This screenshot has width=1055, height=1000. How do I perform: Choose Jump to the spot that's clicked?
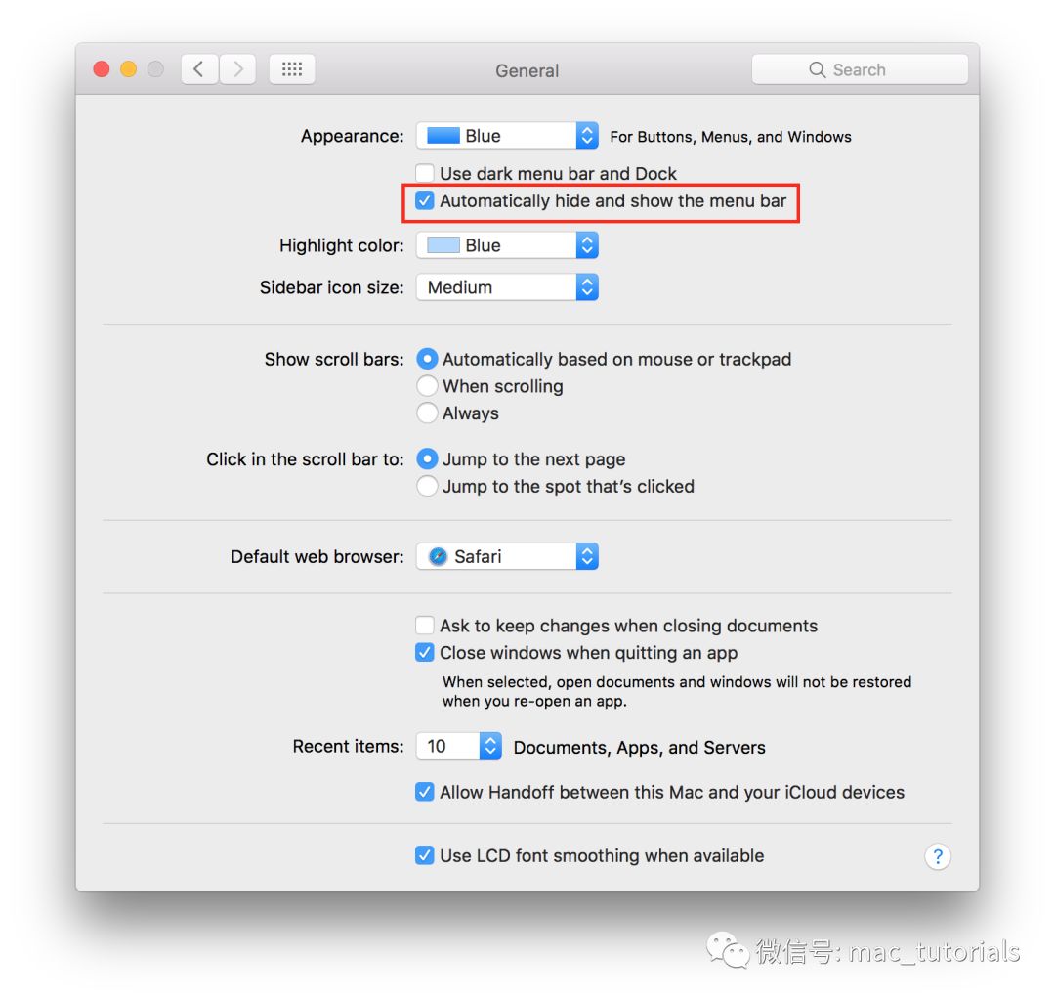pos(427,486)
